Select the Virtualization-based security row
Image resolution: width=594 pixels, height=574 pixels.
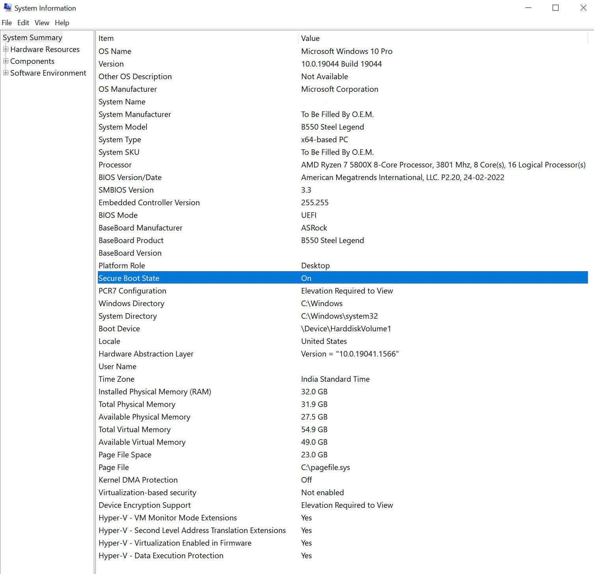pyautogui.click(x=343, y=492)
